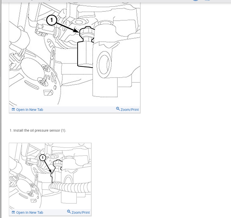Click the open-in-new-tab icon under the large diagram

tap(13, 110)
